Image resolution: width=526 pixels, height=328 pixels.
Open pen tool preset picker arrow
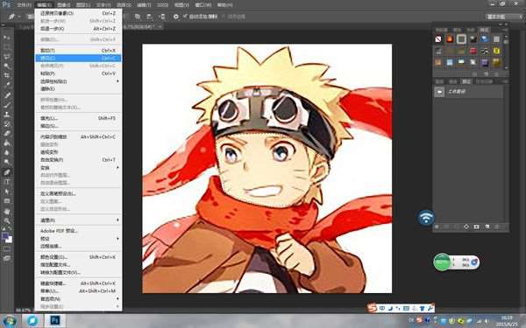pos(18,17)
